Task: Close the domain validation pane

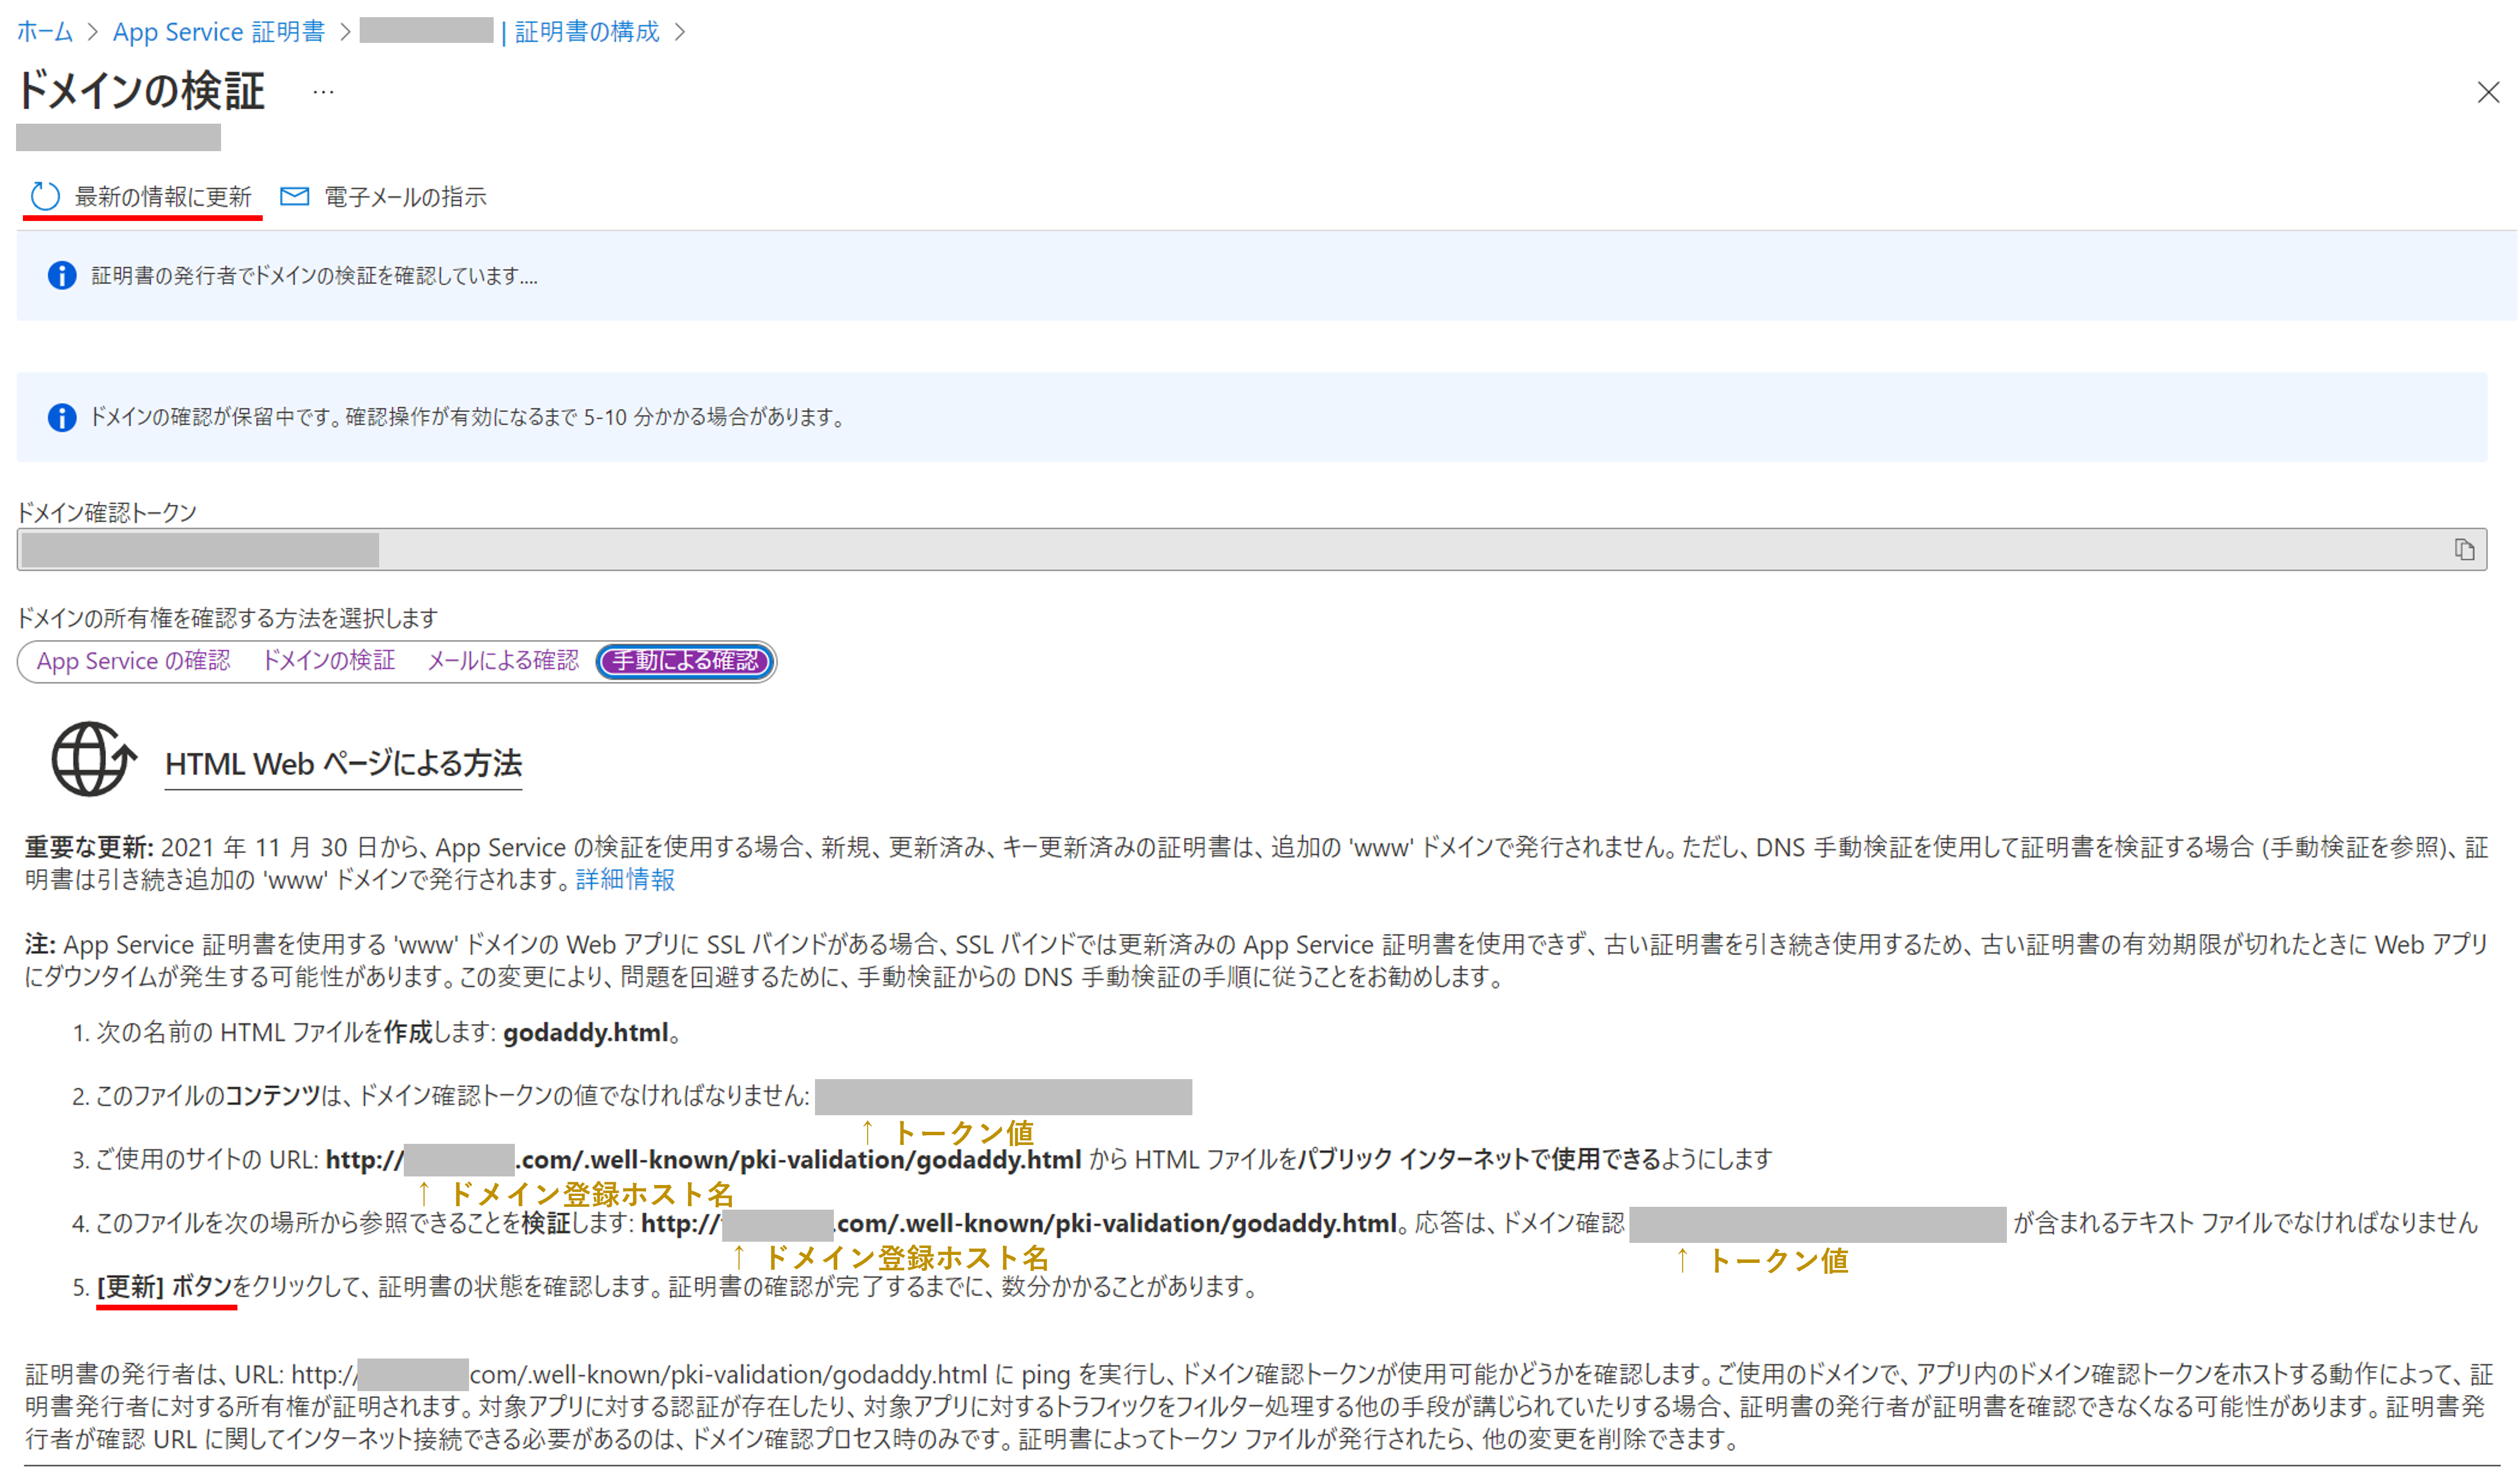Action: [2489, 93]
